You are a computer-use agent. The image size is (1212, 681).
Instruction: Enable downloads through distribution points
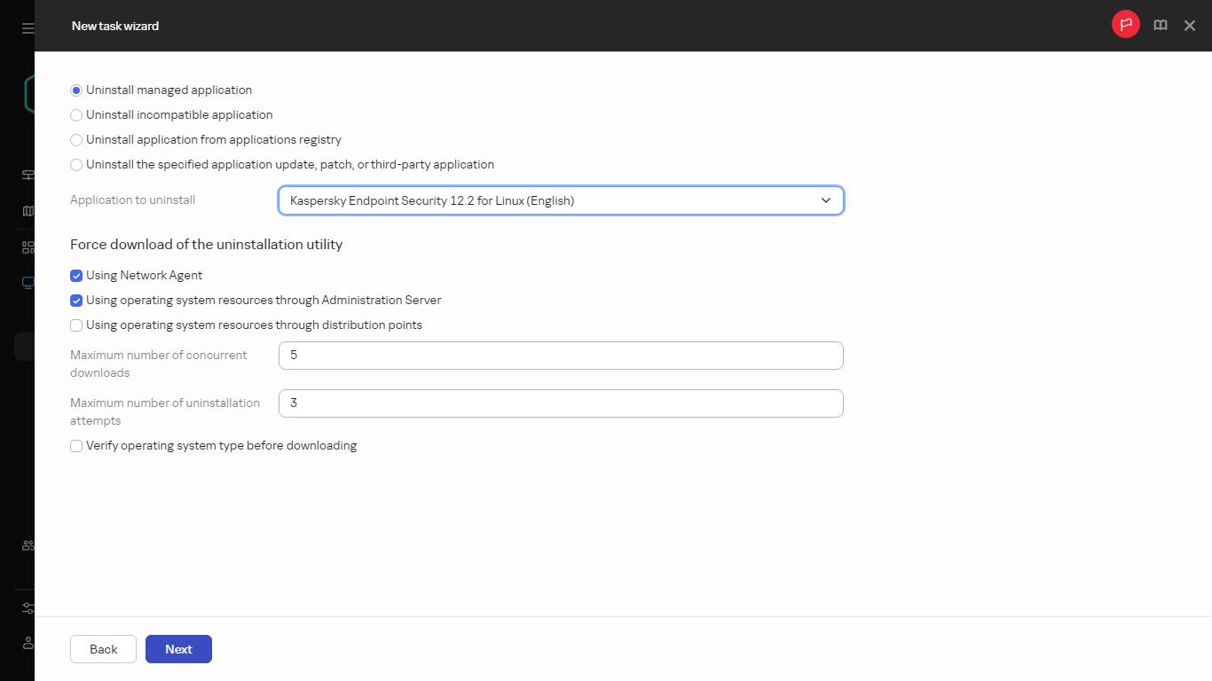coord(76,325)
